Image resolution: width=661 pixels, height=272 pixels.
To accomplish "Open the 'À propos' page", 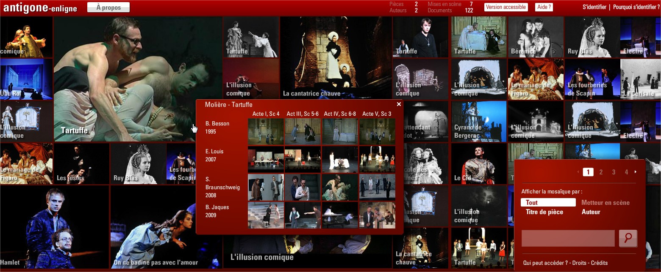I will pos(108,7).
